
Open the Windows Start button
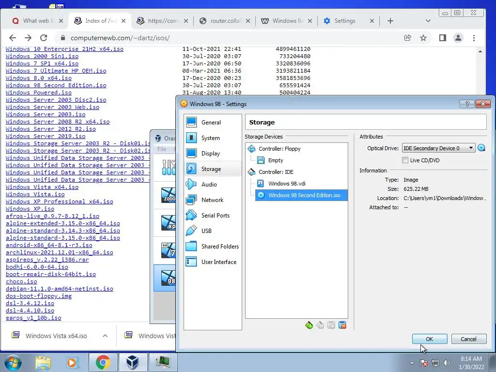tap(13, 363)
